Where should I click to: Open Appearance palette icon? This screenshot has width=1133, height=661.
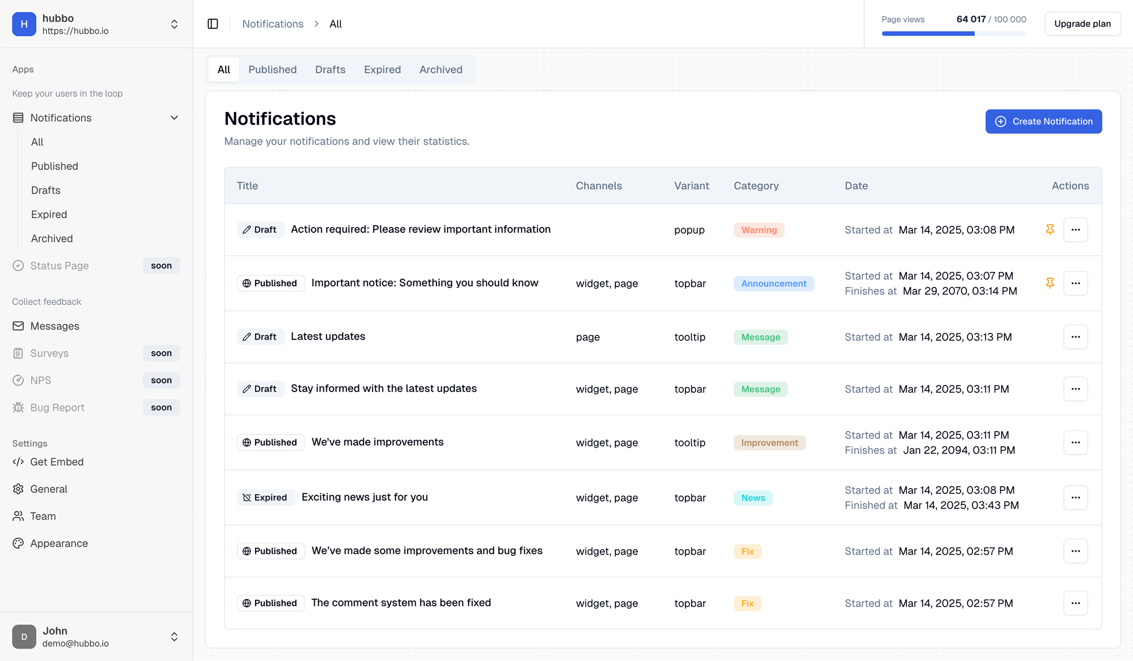[x=18, y=543]
